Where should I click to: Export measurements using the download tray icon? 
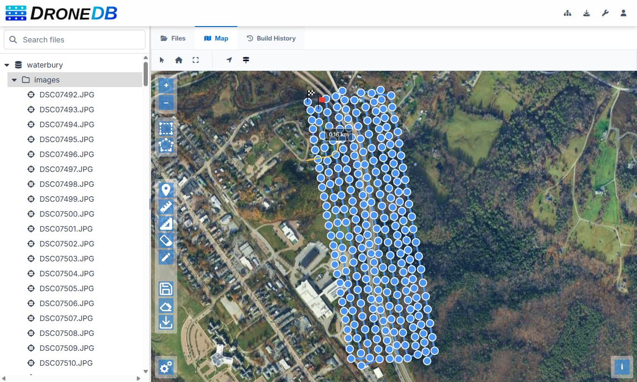166,322
